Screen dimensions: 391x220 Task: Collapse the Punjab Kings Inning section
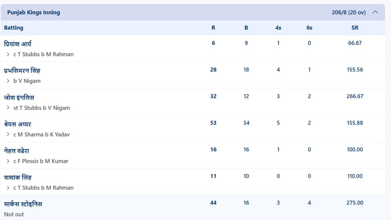375,12
